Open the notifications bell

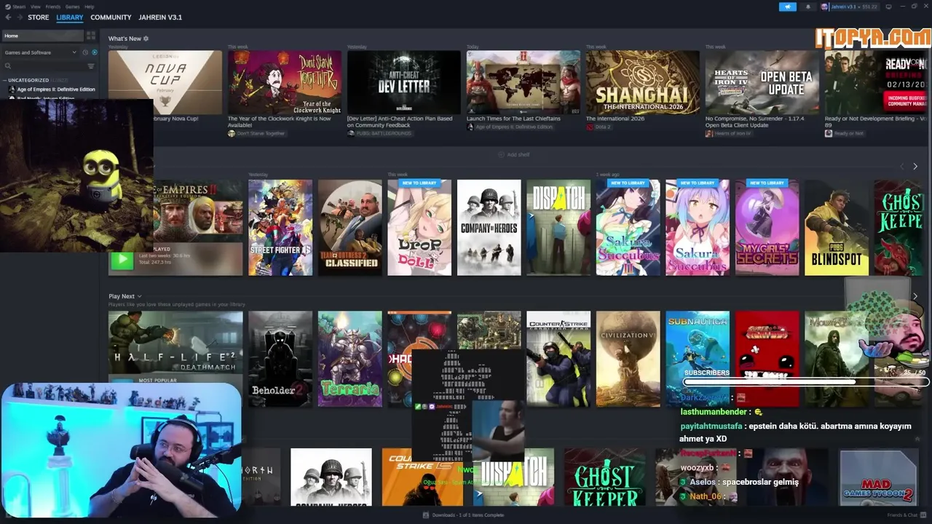(x=807, y=7)
